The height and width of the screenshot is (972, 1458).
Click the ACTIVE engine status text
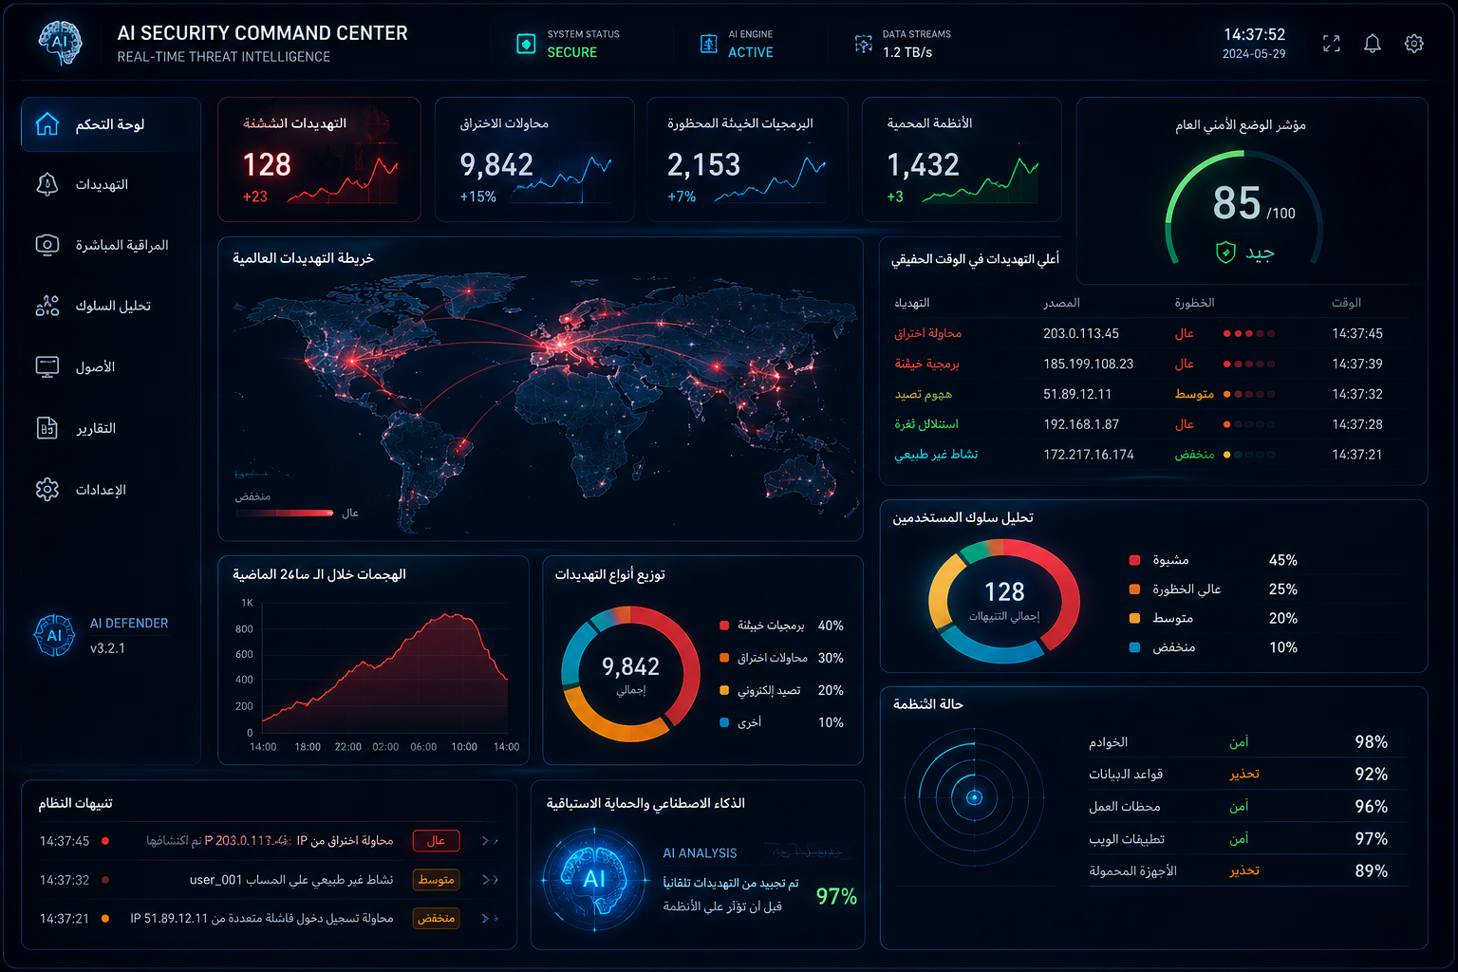751,52
